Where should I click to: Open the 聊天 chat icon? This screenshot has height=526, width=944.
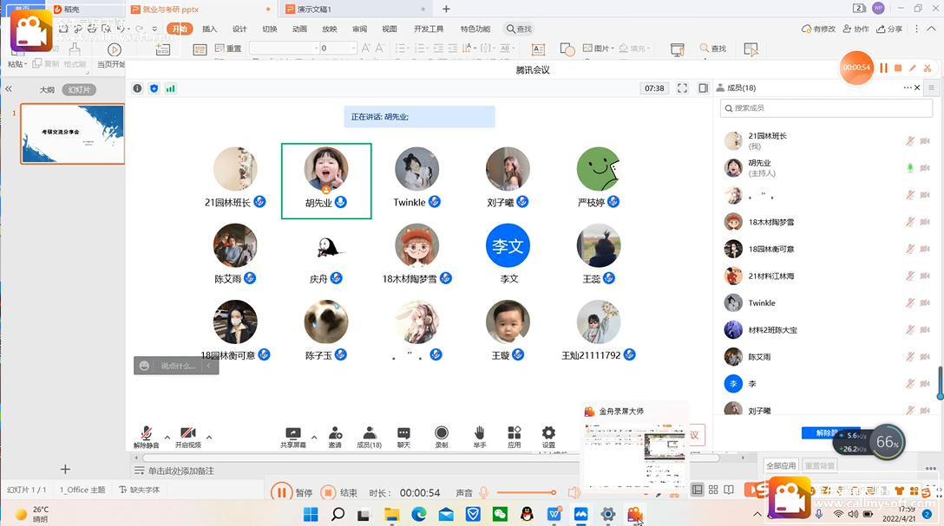click(x=403, y=433)
